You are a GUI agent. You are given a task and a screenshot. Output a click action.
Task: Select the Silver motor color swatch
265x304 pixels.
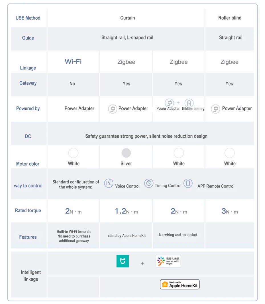pos(126,153)
